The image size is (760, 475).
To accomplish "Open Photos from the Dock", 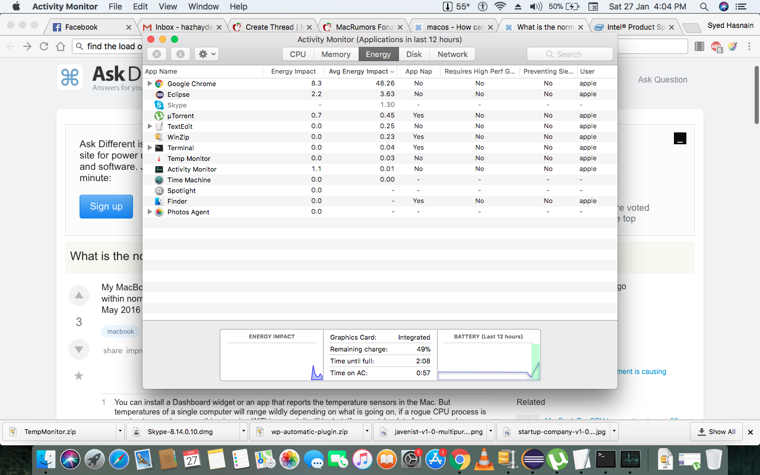I will [289, 459].
